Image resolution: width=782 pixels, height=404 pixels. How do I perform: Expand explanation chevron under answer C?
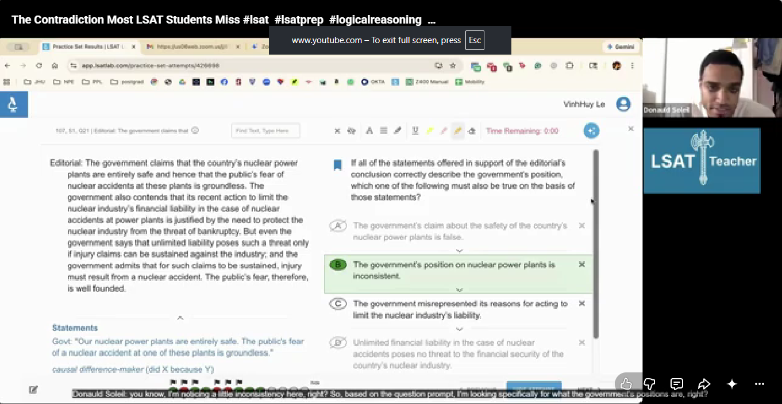point(459,329)
